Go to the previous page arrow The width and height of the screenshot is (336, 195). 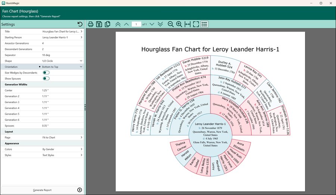(126, 24)
